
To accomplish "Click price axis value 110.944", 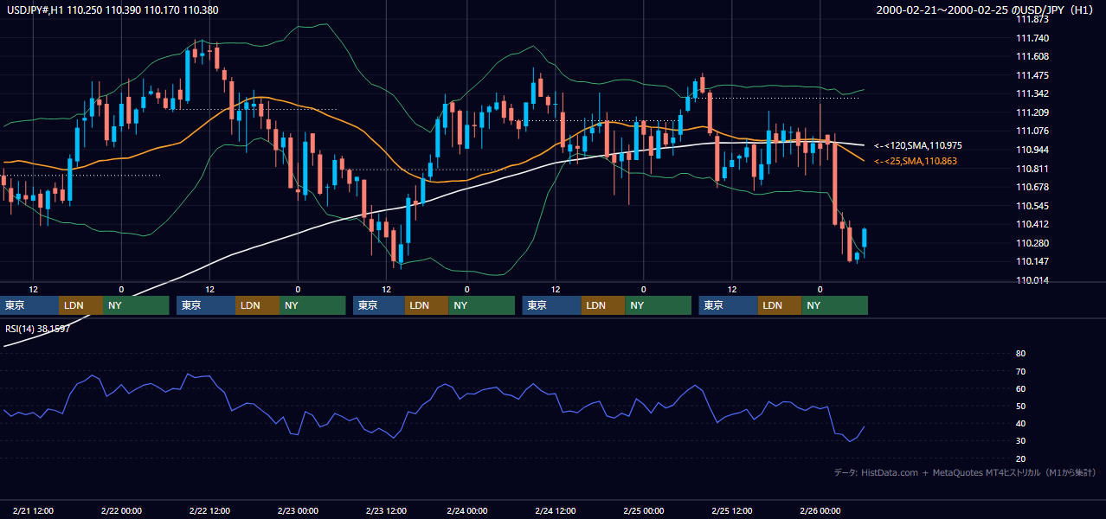I will point(1032,150).
